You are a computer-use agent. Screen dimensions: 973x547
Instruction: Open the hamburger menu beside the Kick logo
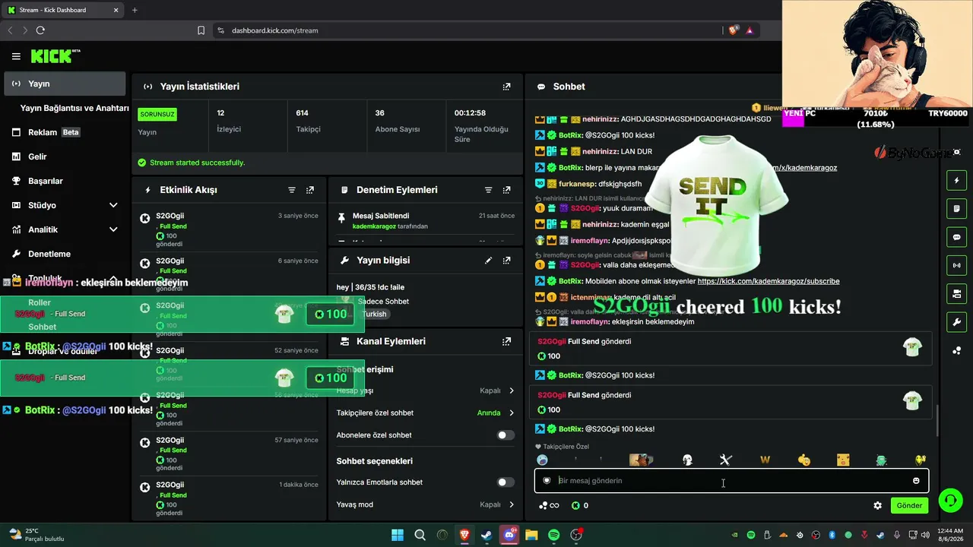[x=16, y=56]
